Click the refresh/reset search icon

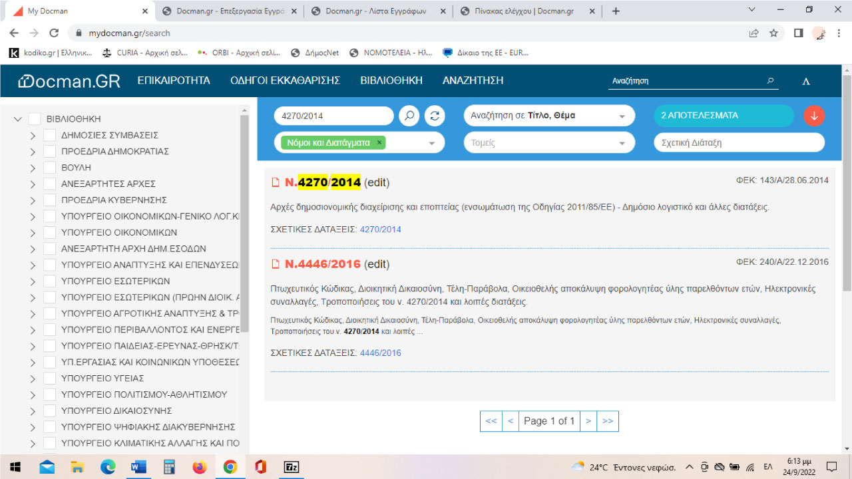coord(434,115)
